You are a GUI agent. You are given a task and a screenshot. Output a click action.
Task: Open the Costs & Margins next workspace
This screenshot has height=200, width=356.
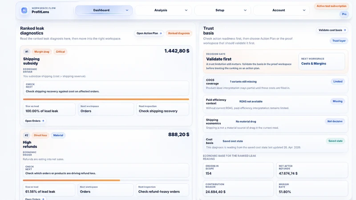tap(321, 61)
